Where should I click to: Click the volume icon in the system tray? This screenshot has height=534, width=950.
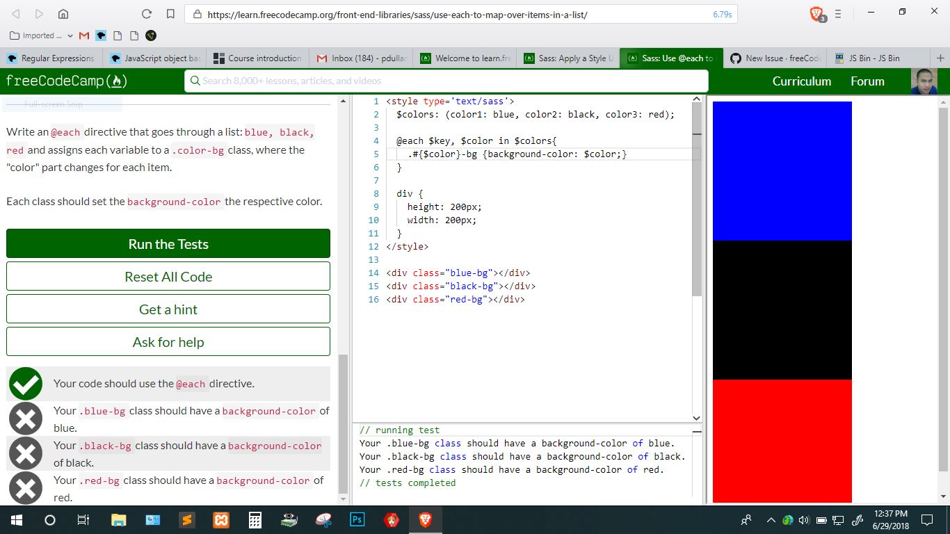pos(805,519)
